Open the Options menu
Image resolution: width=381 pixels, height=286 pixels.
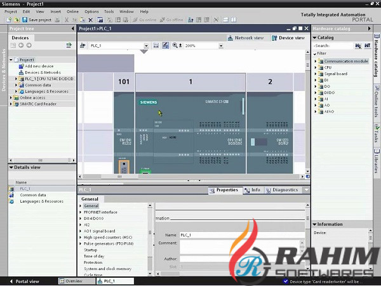coord(91,11)
